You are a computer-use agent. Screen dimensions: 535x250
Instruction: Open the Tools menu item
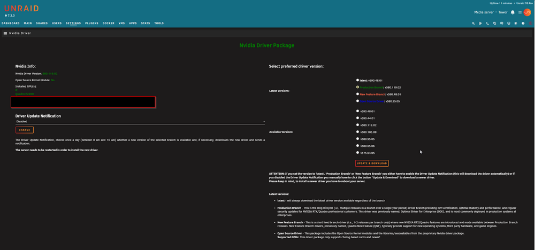pyautogui.click(x=159, y=24)
